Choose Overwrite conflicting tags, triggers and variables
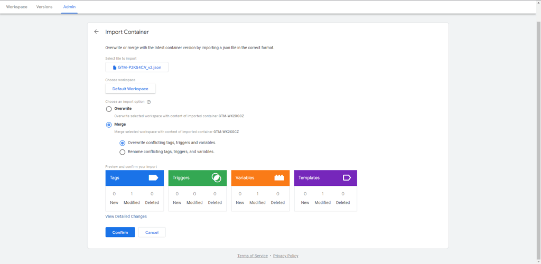The height and width of the screenshot is (264, 541). click(x=122, y=143)
